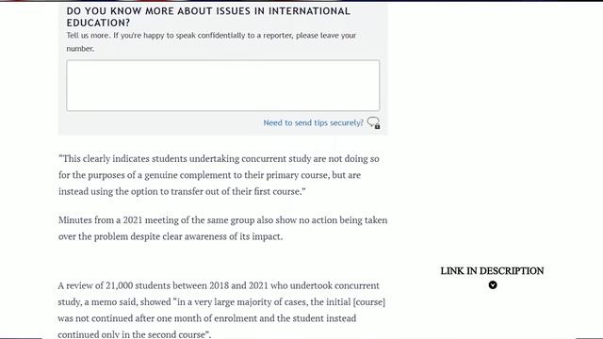Click the paragraph starting 'A review of 21,000 students'
Image resolution: width=603 pixels, height=339 pixels.
(x=221, y=310)
